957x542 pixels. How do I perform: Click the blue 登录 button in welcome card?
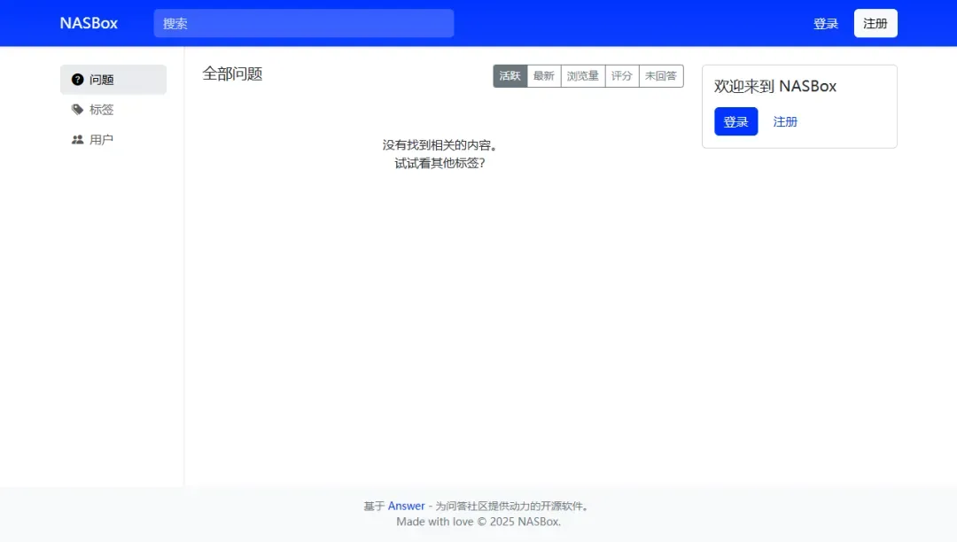(736, 121)
